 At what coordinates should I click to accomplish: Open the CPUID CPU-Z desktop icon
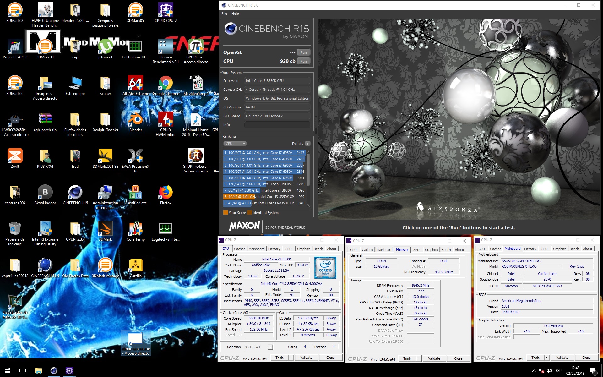coord(166,13)
